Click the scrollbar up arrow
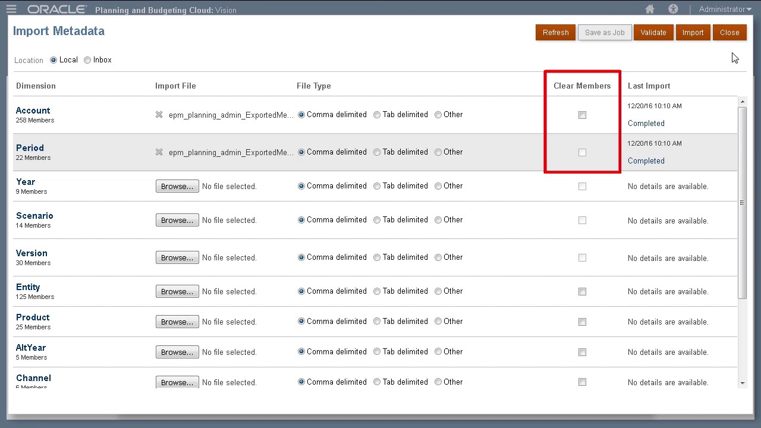The width and height of the screenshot is (761, 428). [x=742, y=102]
